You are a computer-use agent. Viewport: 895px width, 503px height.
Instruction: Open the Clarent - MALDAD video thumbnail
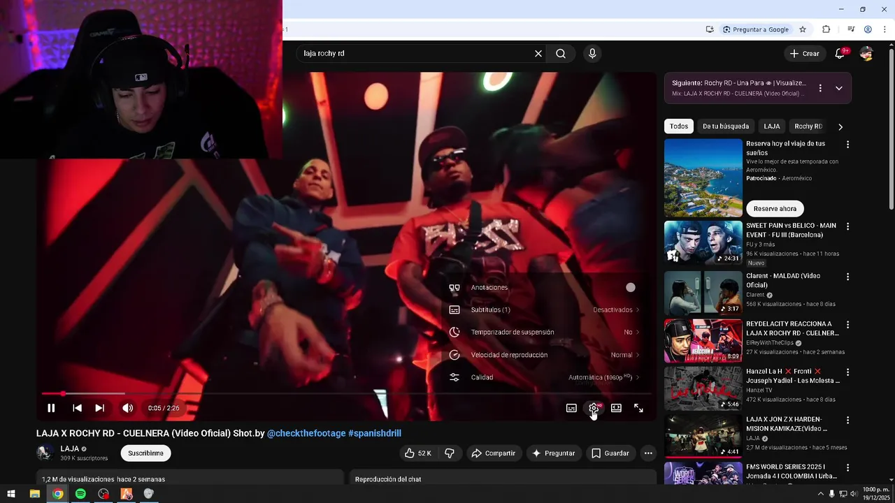(x=703, y=293)
